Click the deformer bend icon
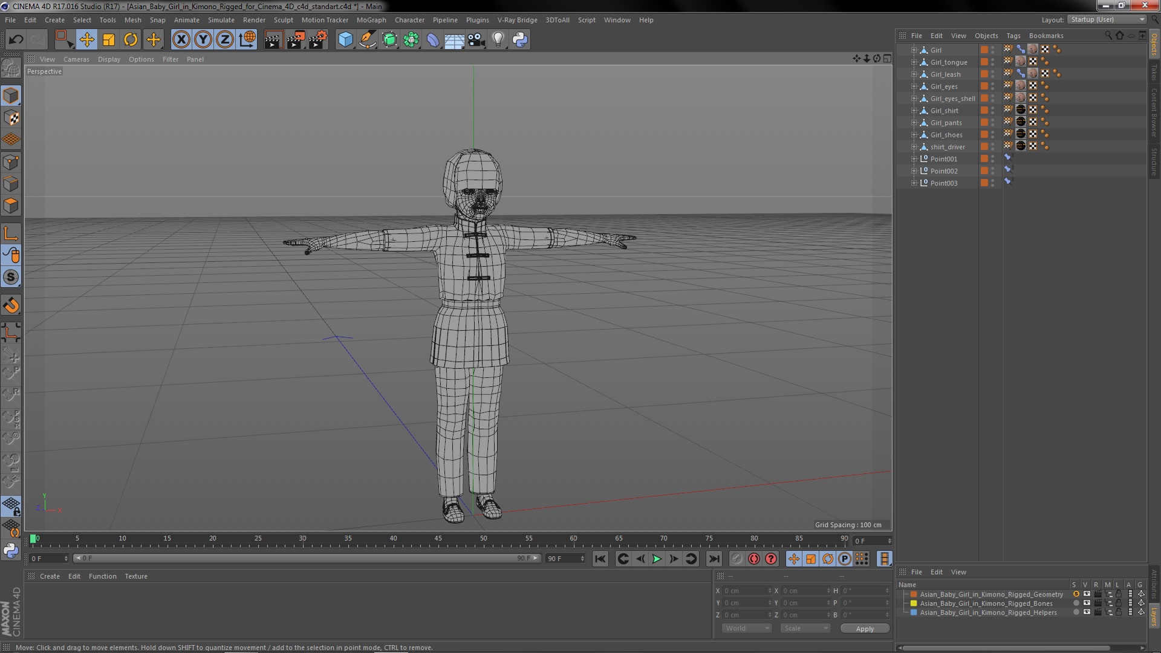This screenshot has width=1161, height=653. tap(433, 40)
